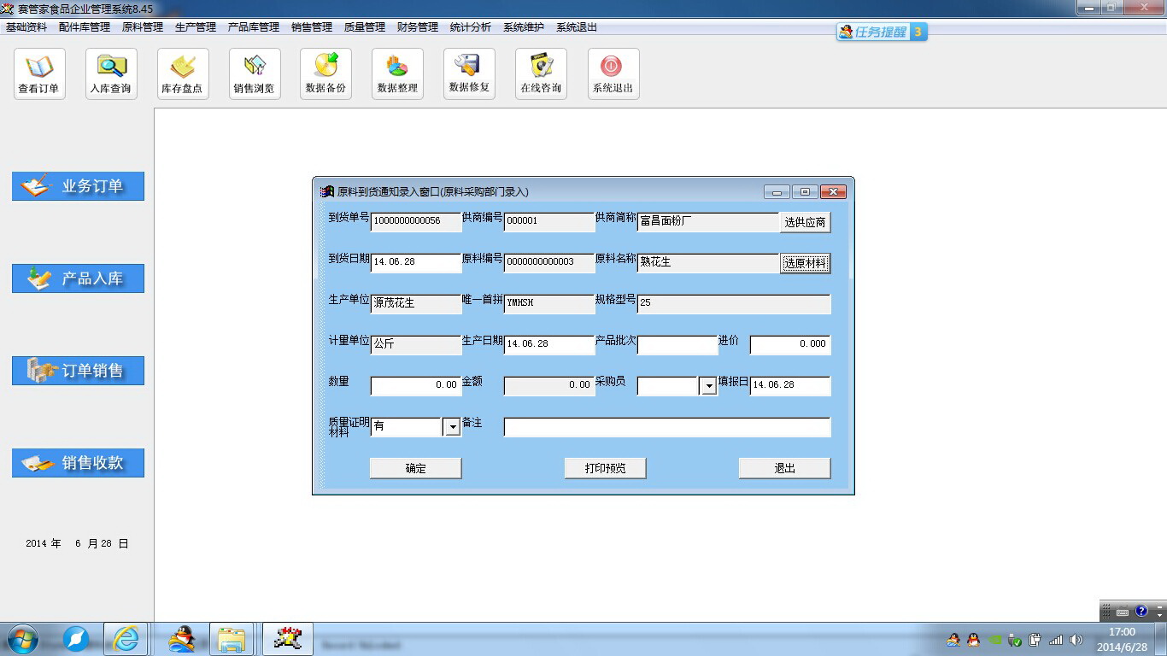Viewport: 1167px width, 656px height.
Task: Expand the 采购员 dropdown arrow
Action: 708,386
